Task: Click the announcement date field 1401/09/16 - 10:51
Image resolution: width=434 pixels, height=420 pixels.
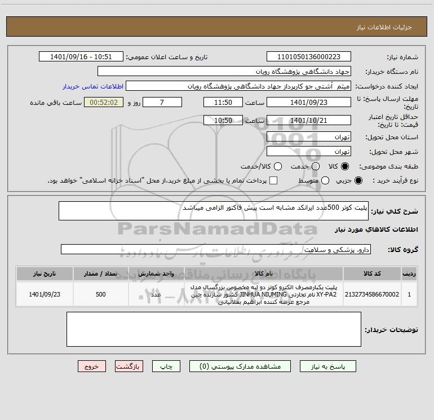Action: 81,57
